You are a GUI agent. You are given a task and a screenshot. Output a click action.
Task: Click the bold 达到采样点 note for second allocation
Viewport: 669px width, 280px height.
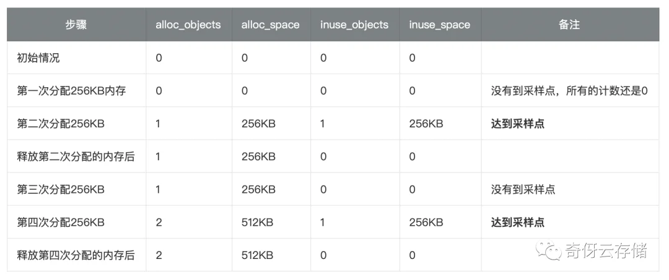(517, 124)
